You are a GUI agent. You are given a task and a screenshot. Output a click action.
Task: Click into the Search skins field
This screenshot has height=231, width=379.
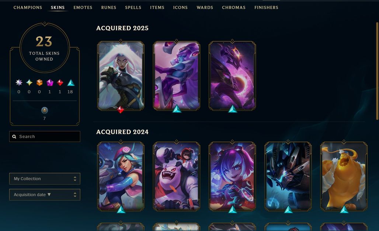[45, 137]
